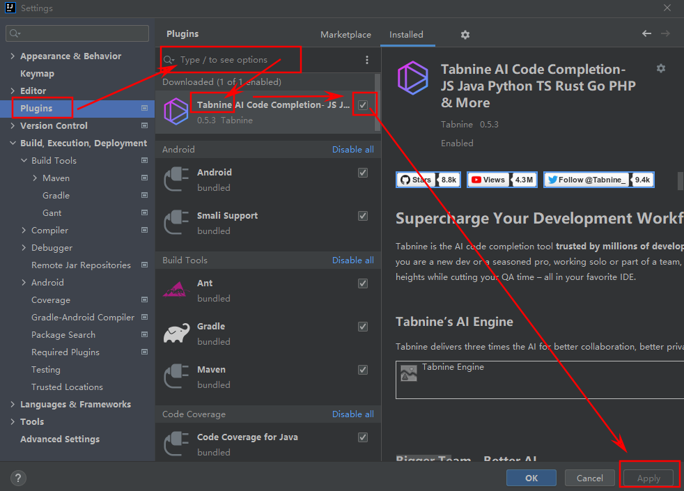Toggle the Smali Support checkbox
Image resolution: width=684 pixels, height=491 pixels.
click(x=362, y=216)
